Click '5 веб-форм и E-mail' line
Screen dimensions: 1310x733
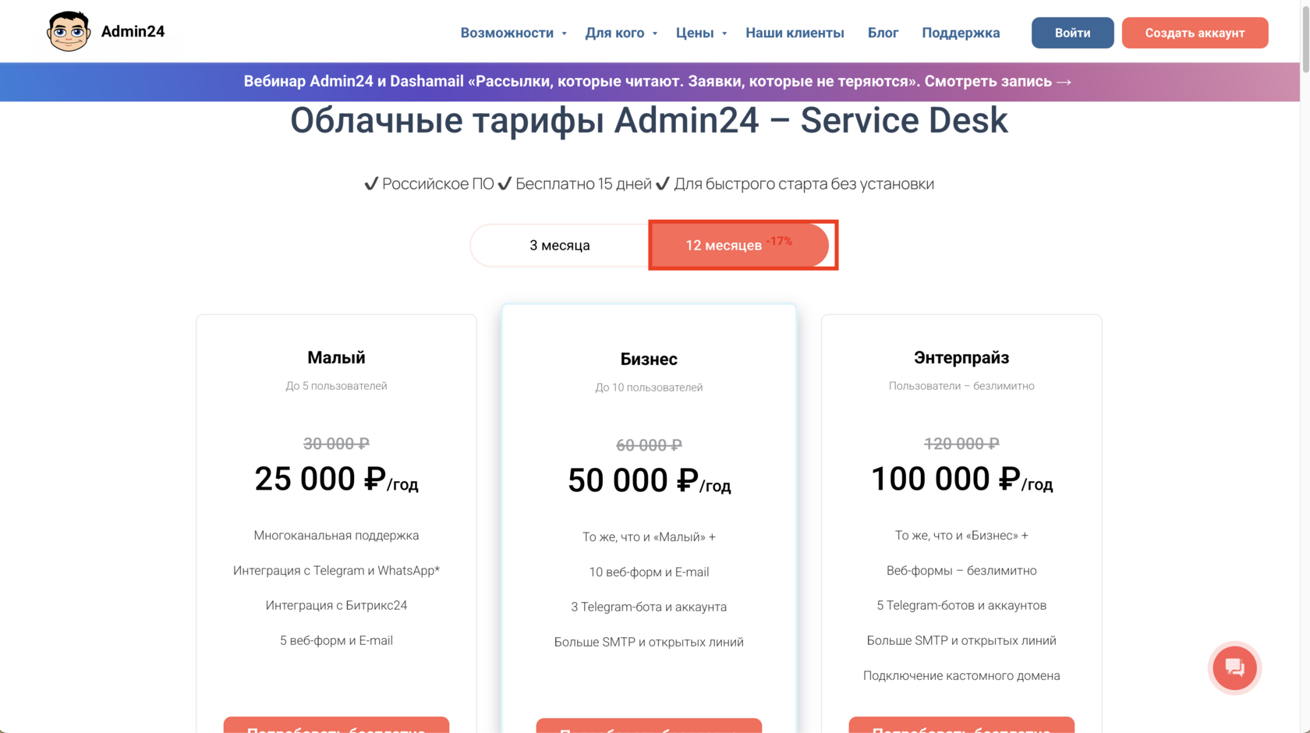pyautogui.click(x=336, y=640)
